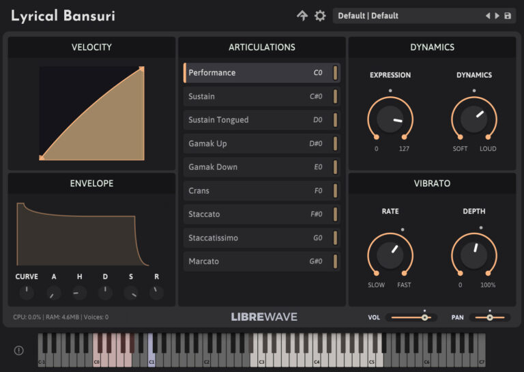Click the VOL slider handle

[x=424, y=317]
